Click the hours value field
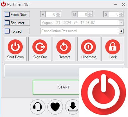Viewport: 128px width, 117px height. [x=51, y=14]
